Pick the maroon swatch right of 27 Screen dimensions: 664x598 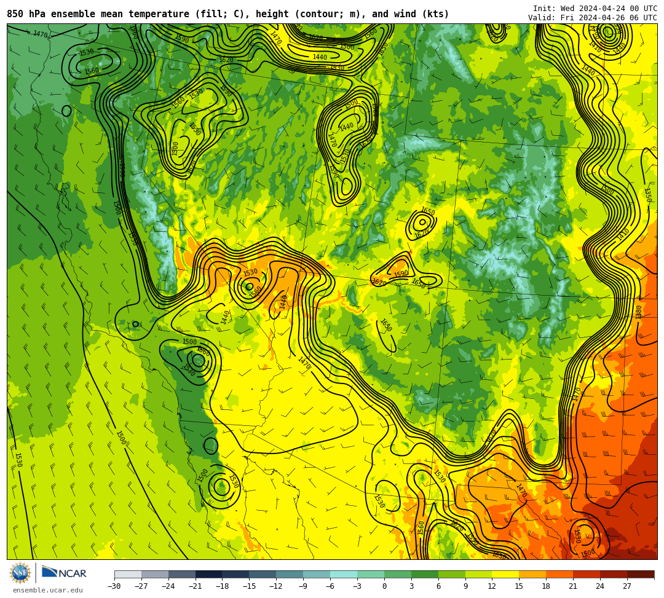[641, 574]
